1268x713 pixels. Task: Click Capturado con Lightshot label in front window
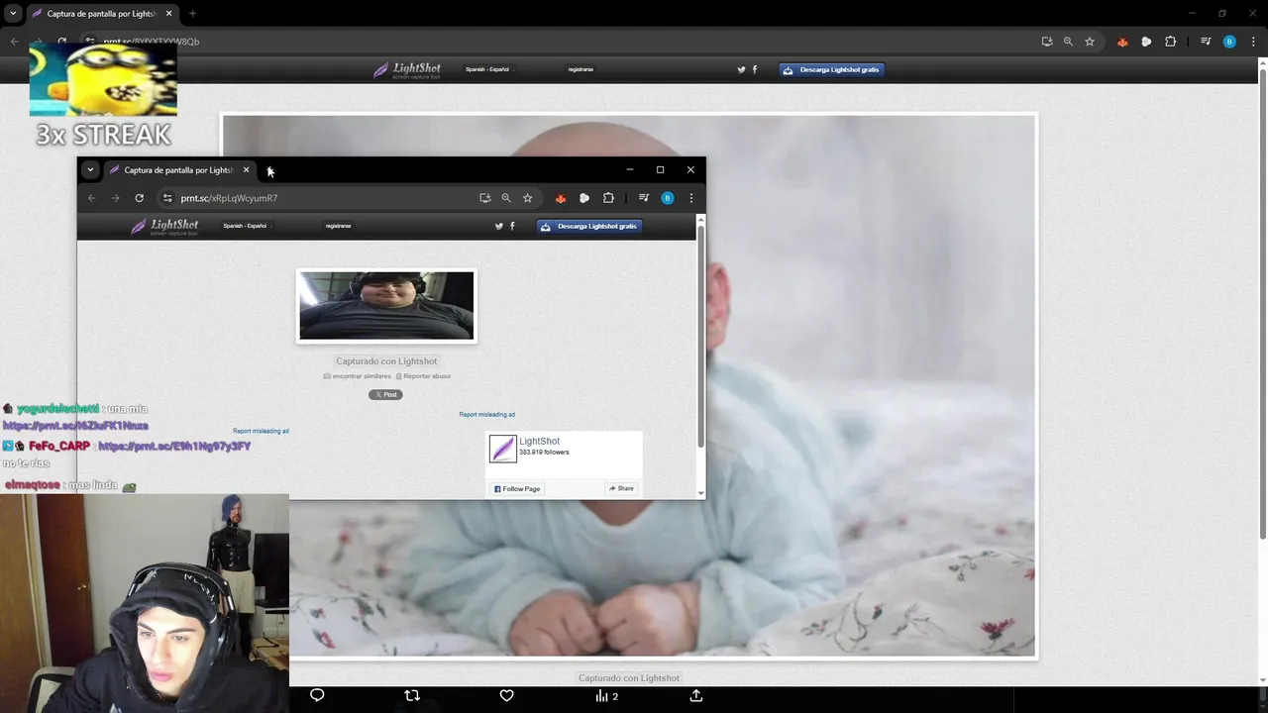(386, 361)
